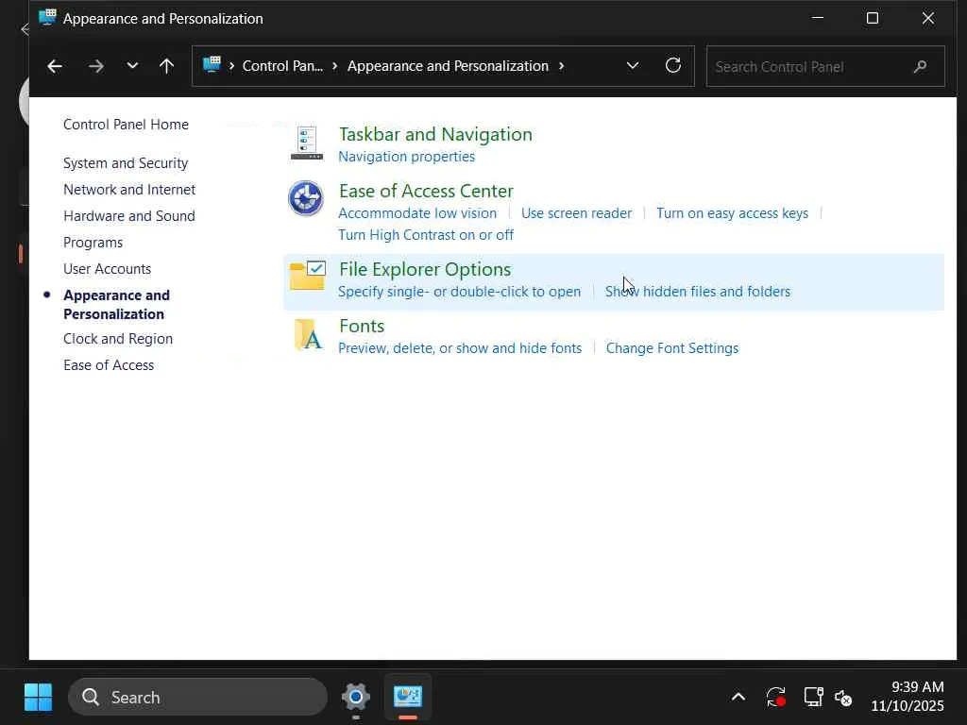
Task: Maximize the Appearance and Personalization window
Action: tap(872, 18)
